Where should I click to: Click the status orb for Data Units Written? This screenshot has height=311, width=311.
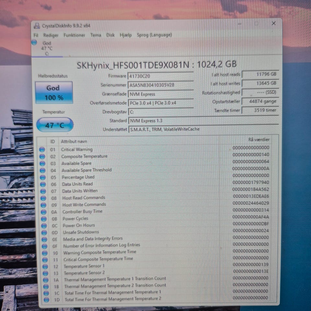tap(43, 191)
